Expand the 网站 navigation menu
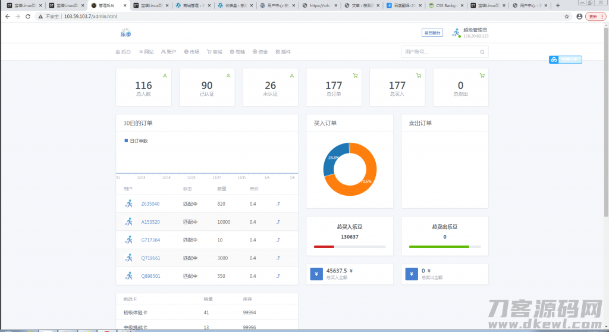 point(146,52)
